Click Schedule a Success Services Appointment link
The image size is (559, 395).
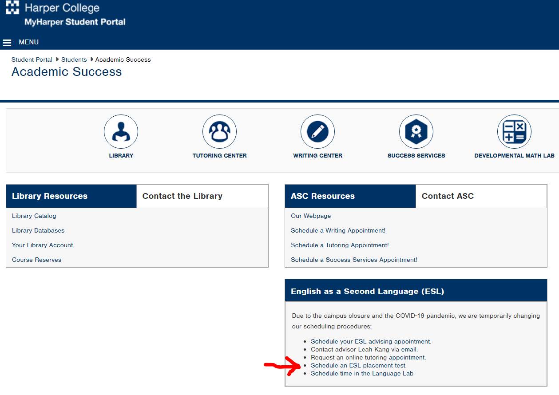pos(354,260)
